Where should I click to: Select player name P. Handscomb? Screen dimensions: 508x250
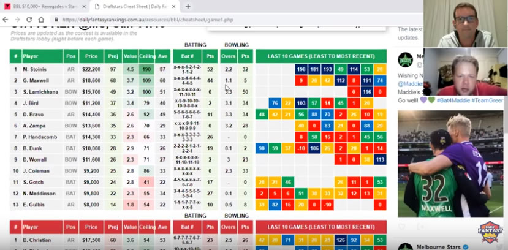(x=40, y=137)
